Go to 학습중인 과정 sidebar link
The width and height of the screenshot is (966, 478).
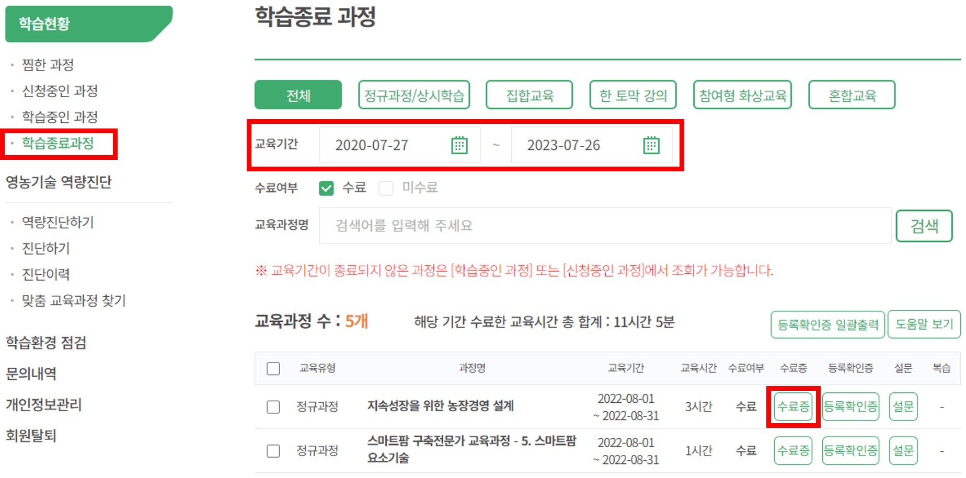pos(60,117)
